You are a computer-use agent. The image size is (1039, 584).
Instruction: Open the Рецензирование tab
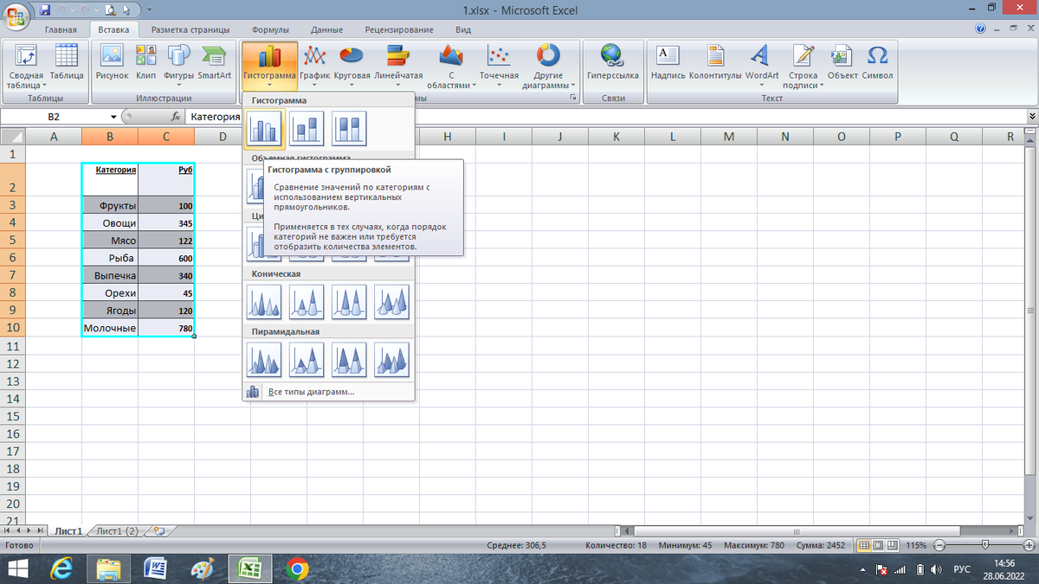pyautogui.click(x=399, y=29)
